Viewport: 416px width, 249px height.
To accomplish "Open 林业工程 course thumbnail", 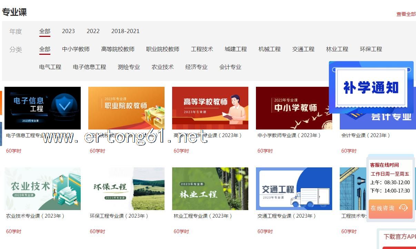I will (x=210, y=188).
